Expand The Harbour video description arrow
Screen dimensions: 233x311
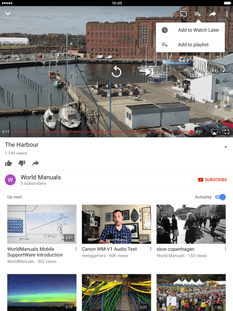pyautogui.click(x=226, y=147)
